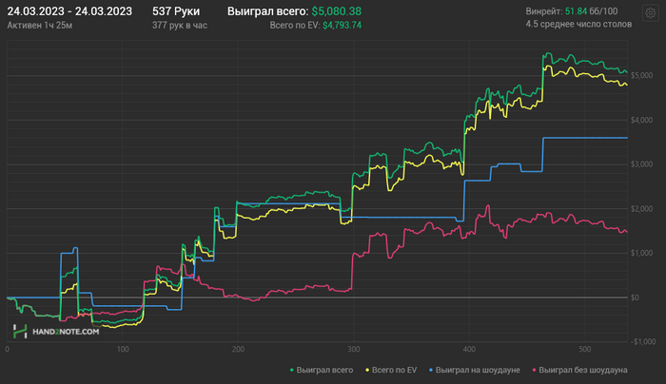Screen dimensions: 666x384
Task: Click '4.5 среднее число столов' text
Action: click(578, 24)
